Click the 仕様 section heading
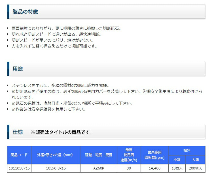This screenshot has height=176, width=212. tap(18, 132)
